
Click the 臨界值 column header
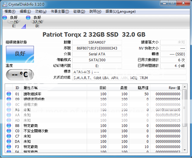point(140,88)
